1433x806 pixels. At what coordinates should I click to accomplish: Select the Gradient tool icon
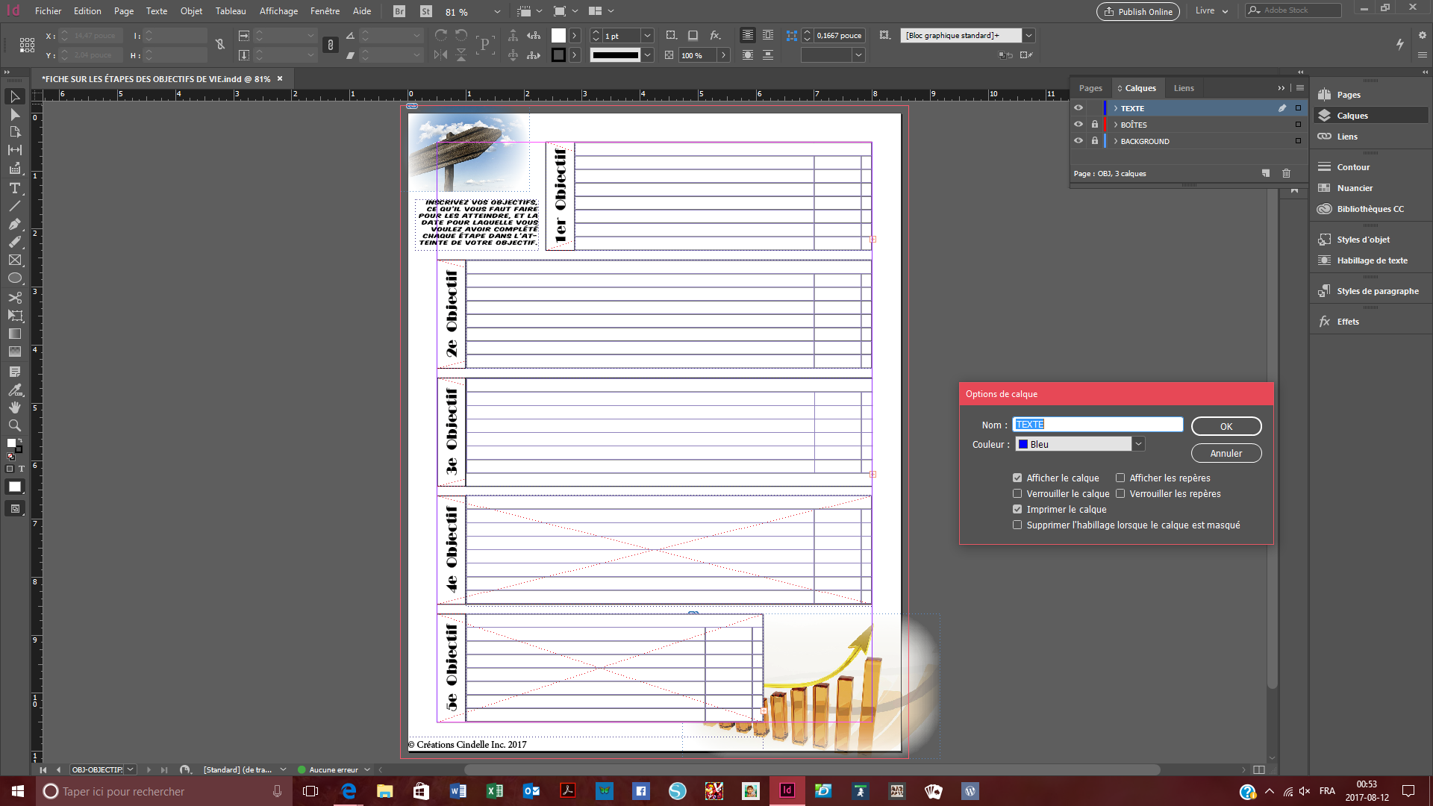pos(13,334)
